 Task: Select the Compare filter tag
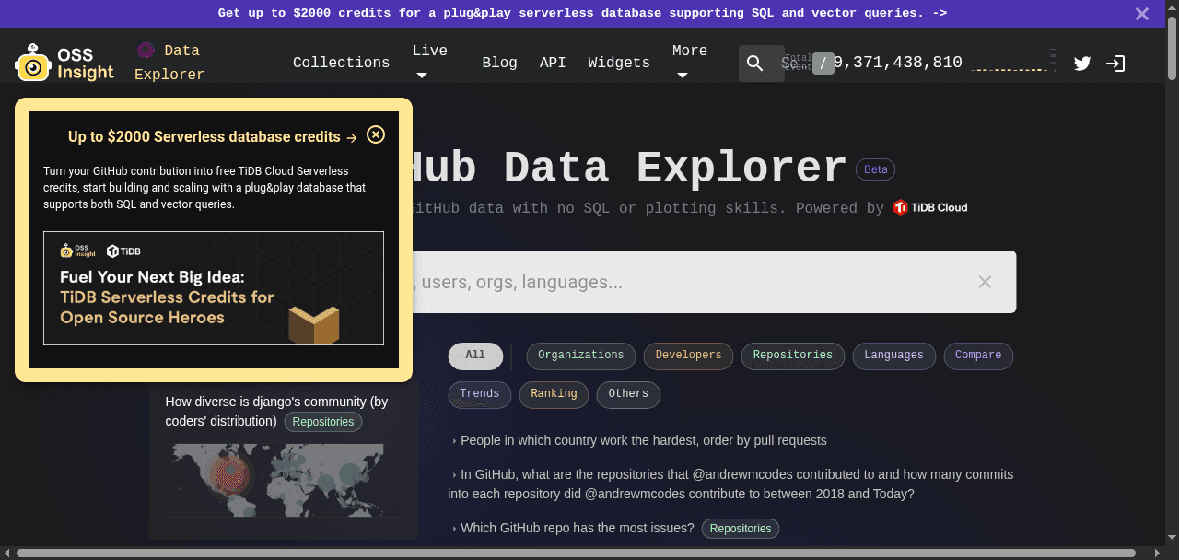[978, 356]
